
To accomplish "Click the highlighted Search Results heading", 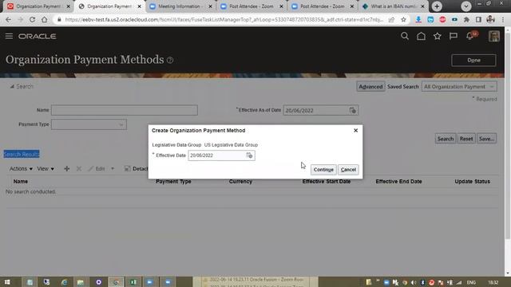I will (x=22, y=154).
